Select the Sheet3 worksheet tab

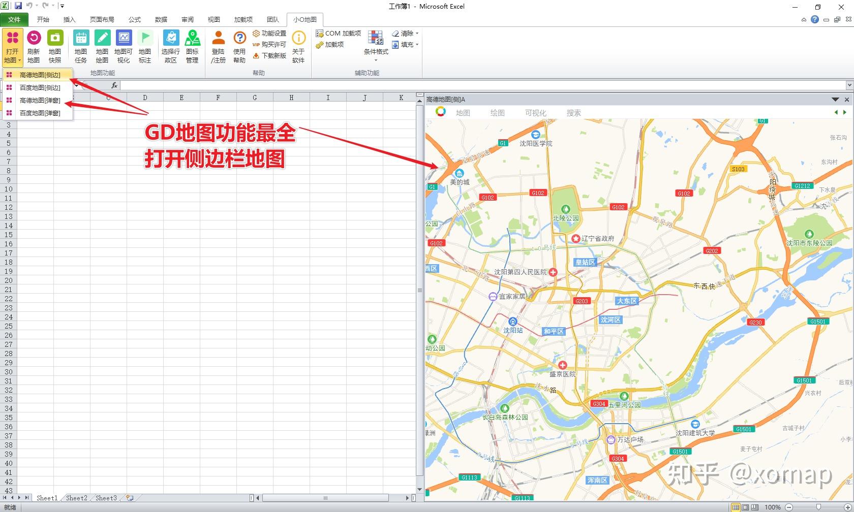click(106, 498)
